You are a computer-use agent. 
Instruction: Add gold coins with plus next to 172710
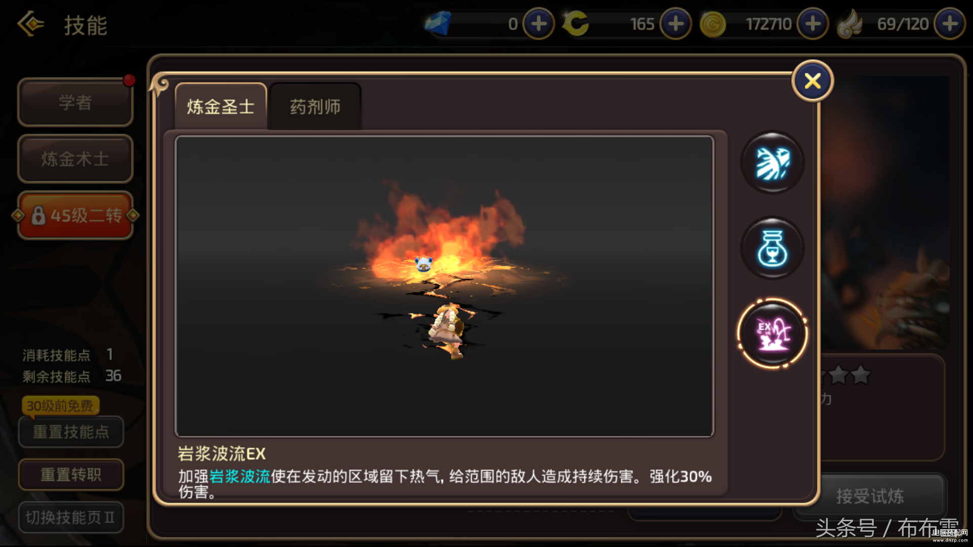(813, 24)
